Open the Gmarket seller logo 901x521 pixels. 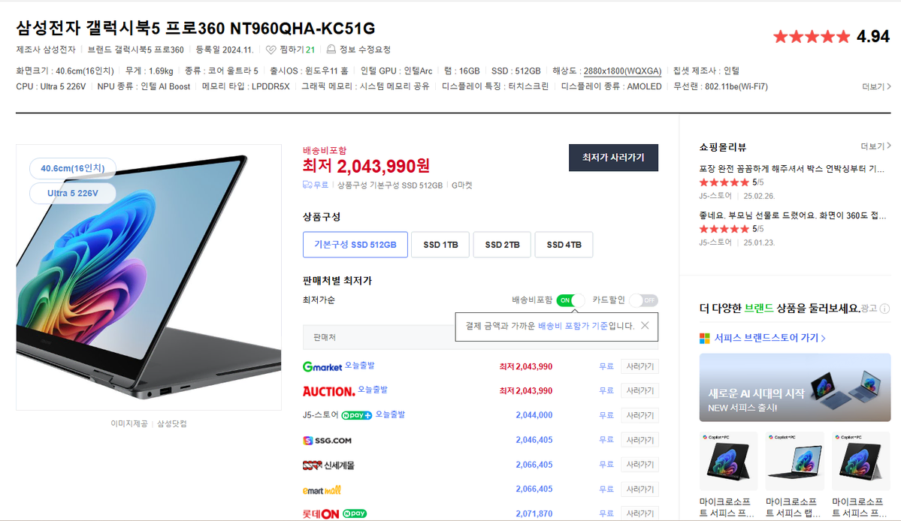(x=322, y=366)
